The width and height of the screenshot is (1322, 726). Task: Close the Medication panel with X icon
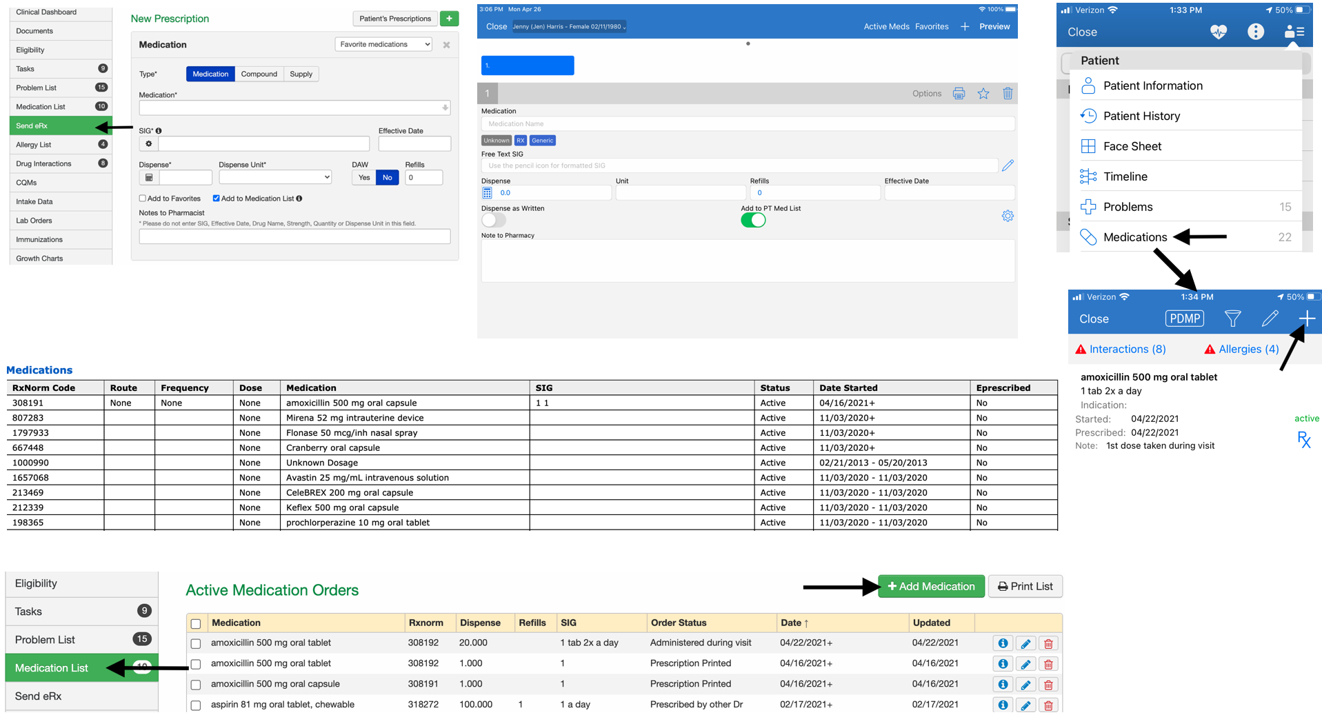(x=446, y=45)
